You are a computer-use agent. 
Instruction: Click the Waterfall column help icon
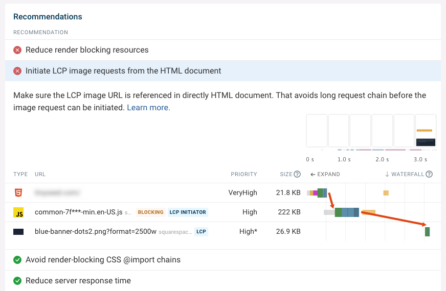click(429, 174)
